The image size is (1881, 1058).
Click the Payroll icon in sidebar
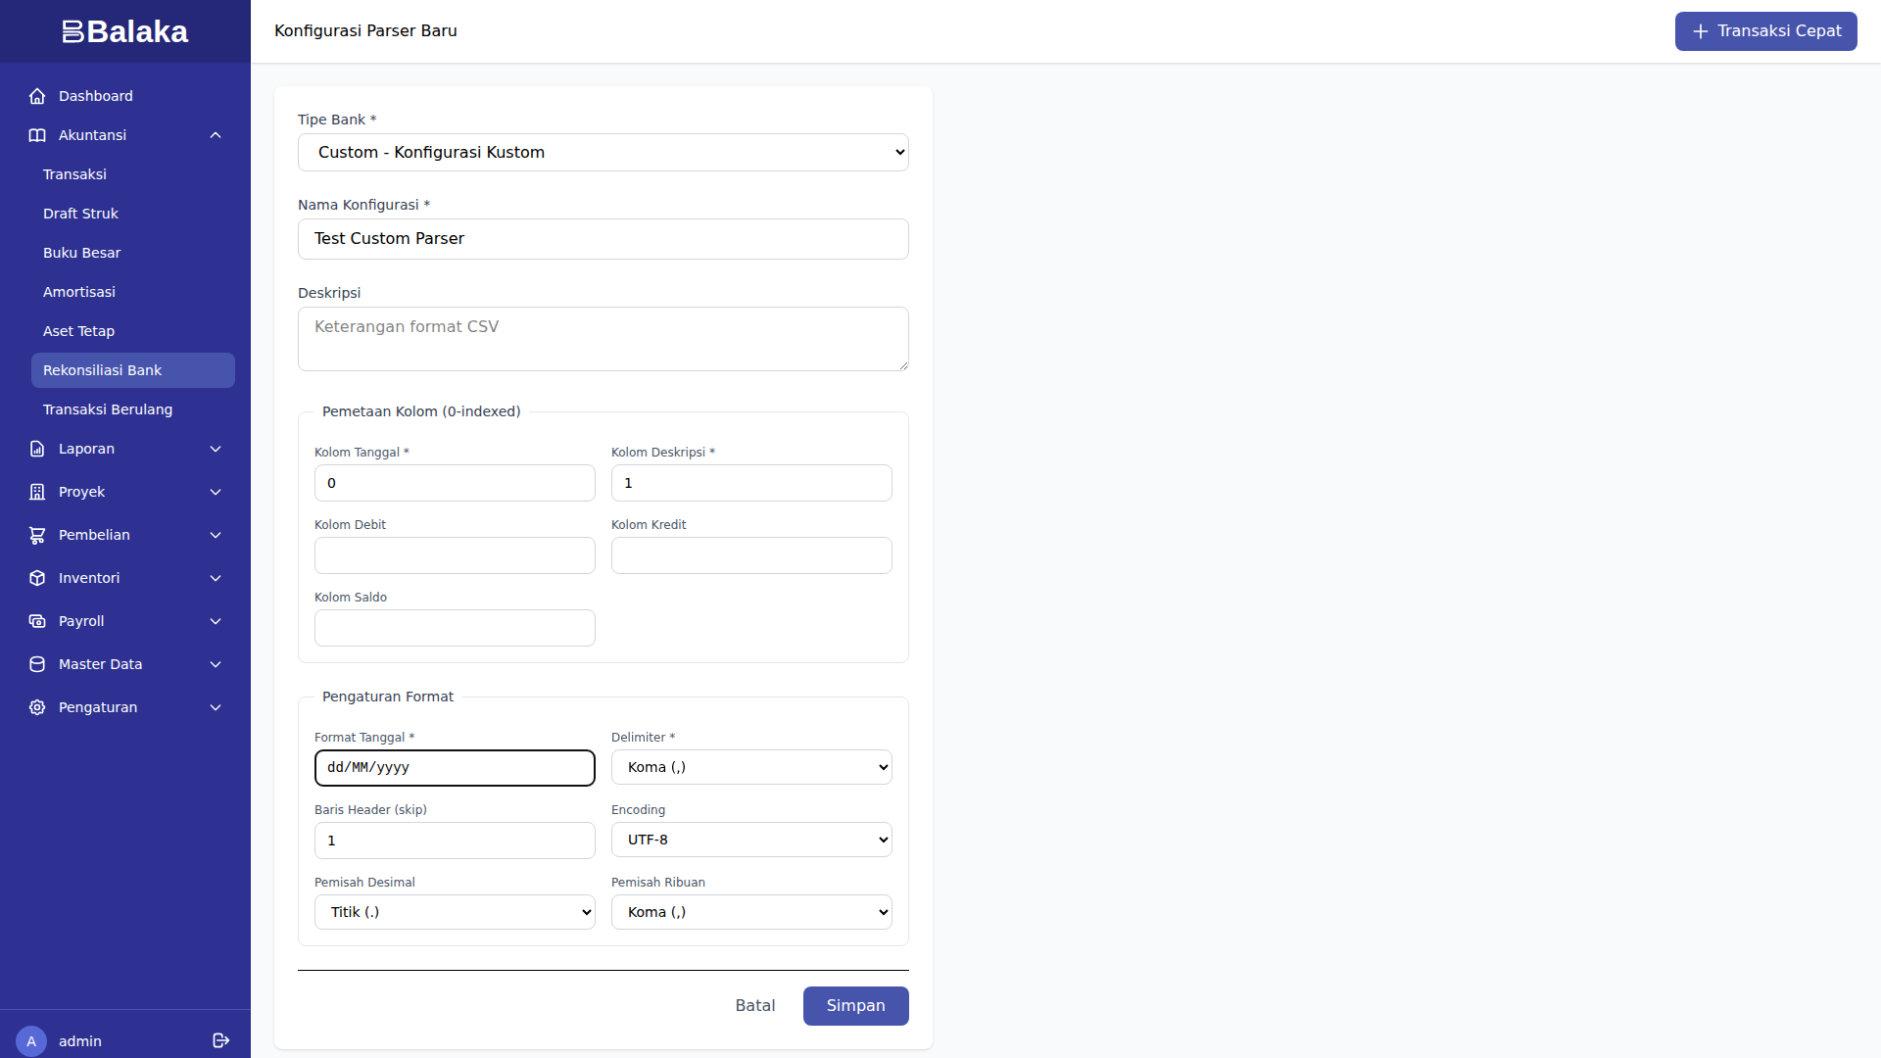pyautogui.click(x=36, y=621)
